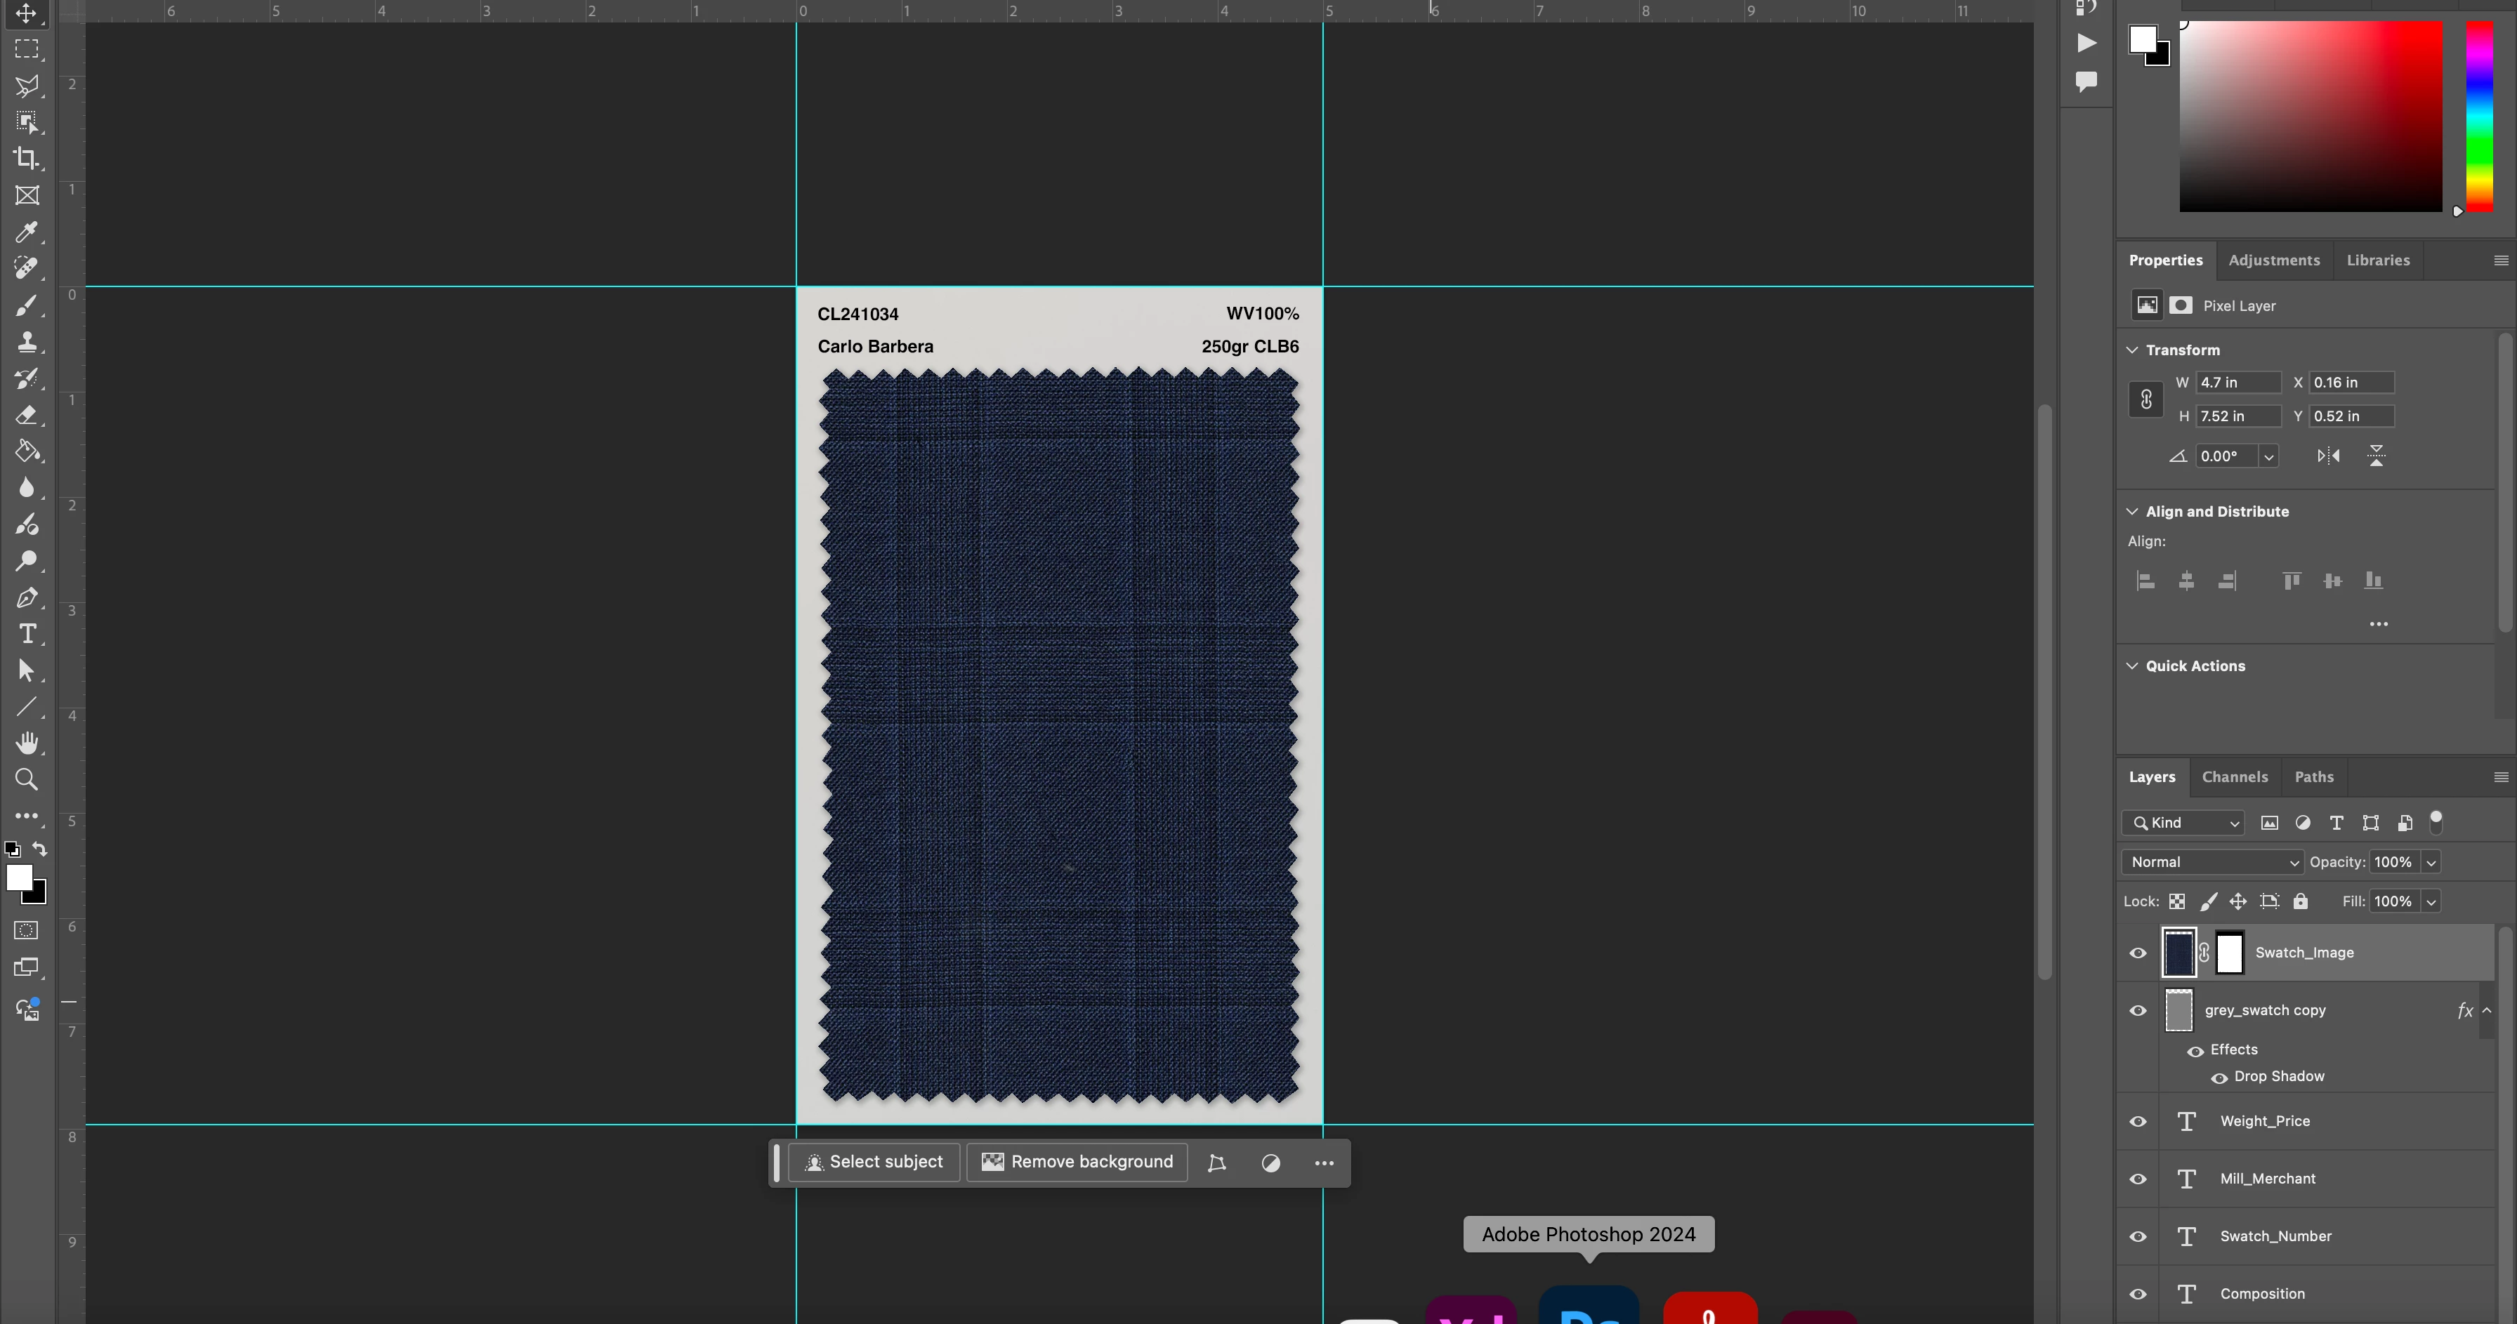Select the Clone Stamp tool

(27, 342)
